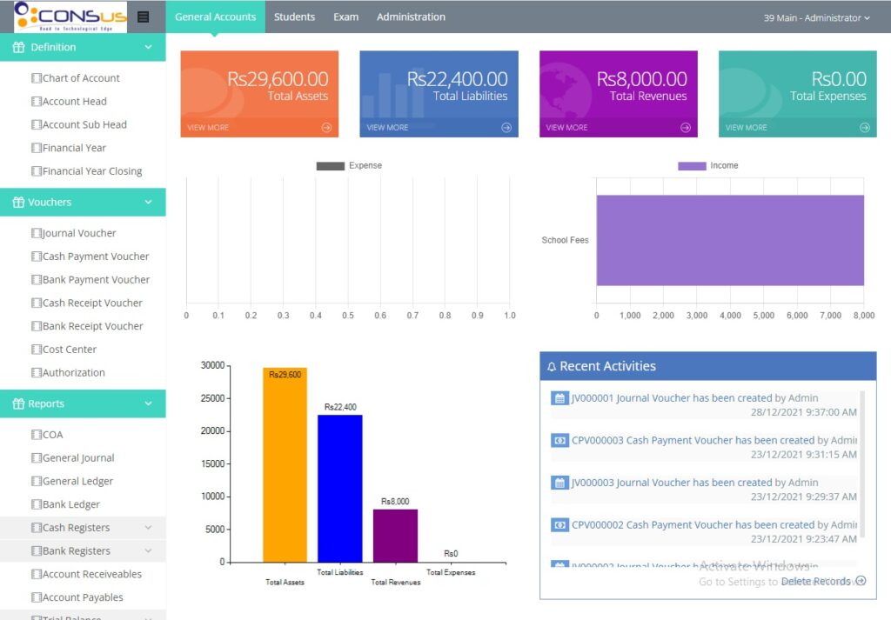The width and height of the screenshot is (891, 620).
Task: Toggle the Income legend in chart
Action: click(692, 165)
